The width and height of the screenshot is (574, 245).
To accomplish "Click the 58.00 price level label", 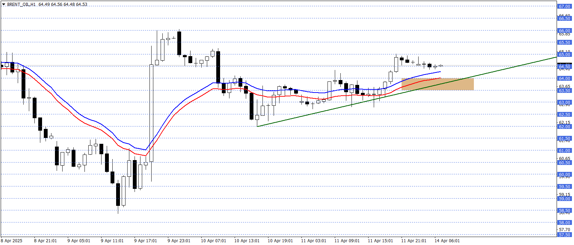I will [564, 222].
